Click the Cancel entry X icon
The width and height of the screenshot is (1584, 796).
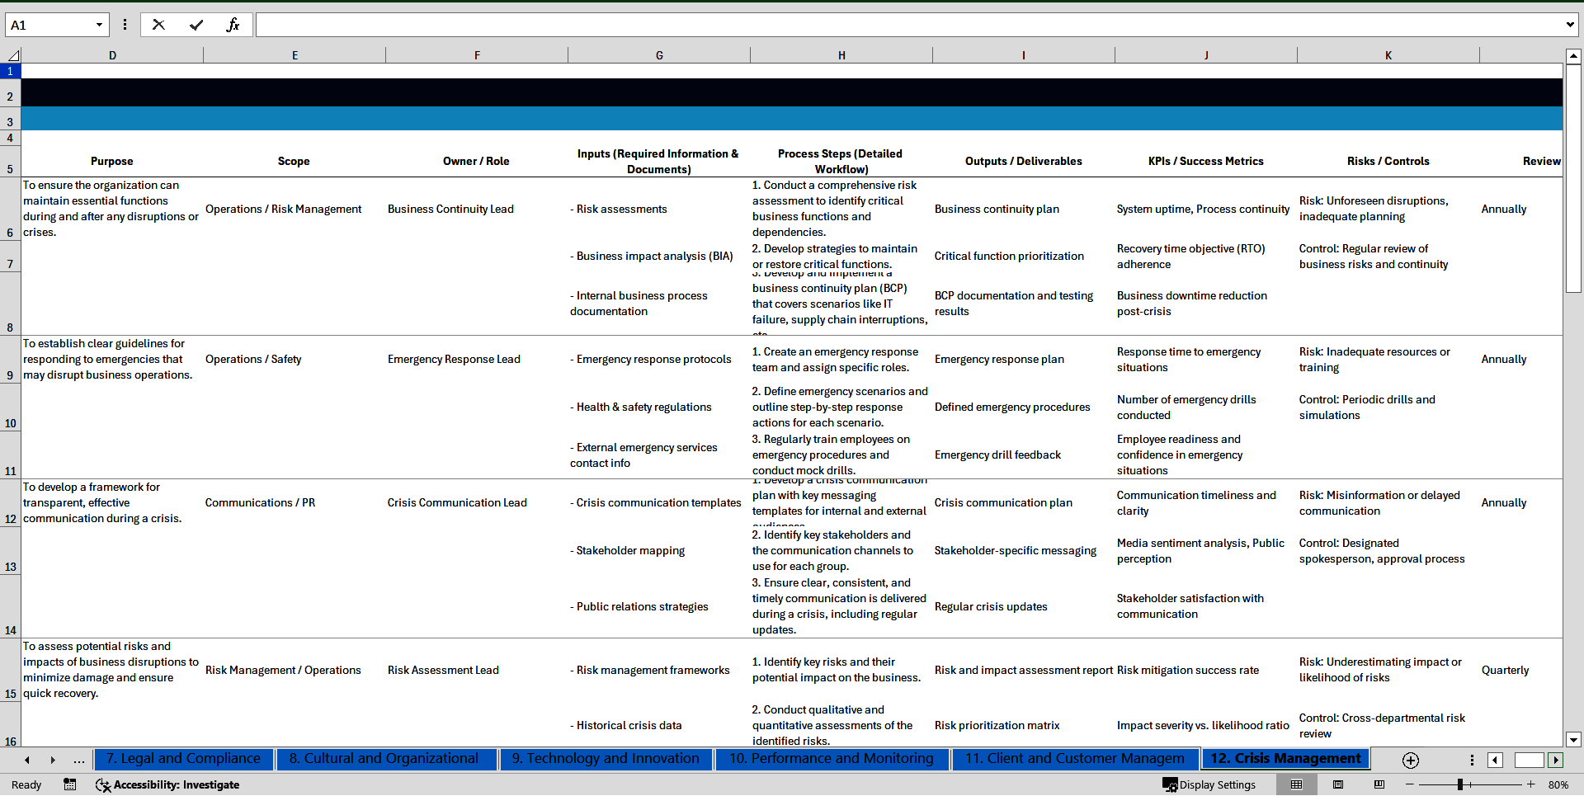(158, 25)
